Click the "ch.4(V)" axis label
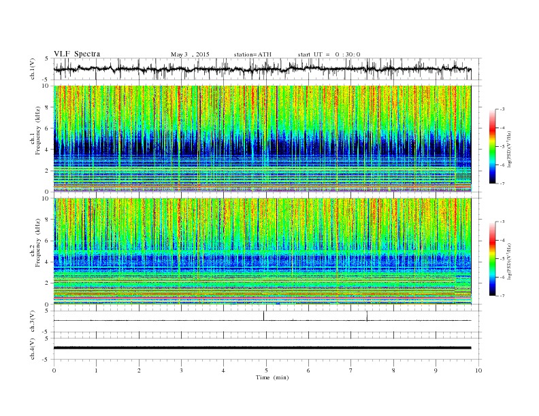 (x=33, y=349)
